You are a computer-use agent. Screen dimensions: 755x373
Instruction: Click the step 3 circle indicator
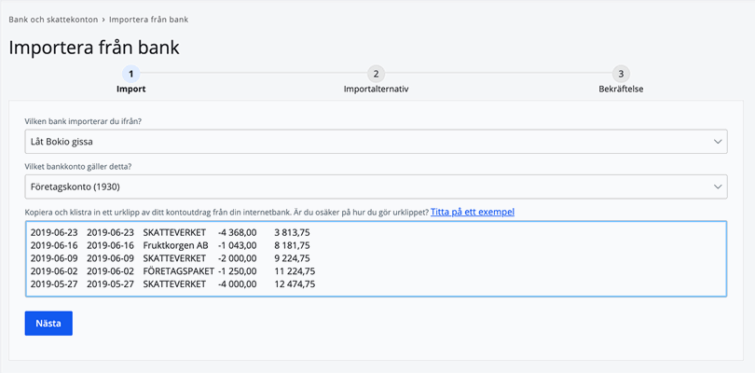click(x=621, y=74)
